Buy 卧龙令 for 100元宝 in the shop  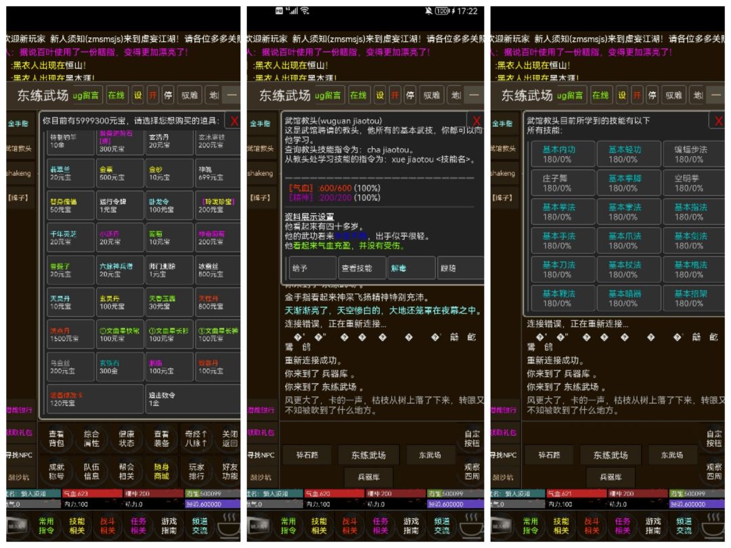coord(169,206)
